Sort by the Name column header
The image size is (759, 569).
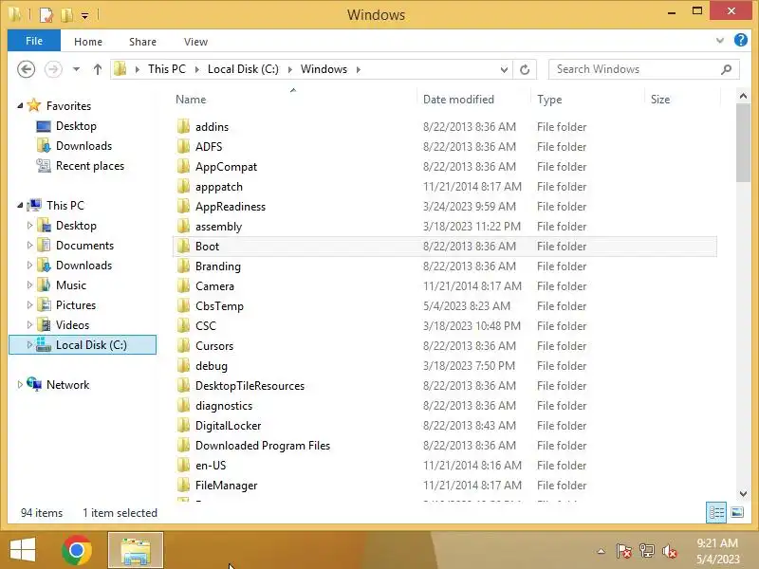[191, 100]
